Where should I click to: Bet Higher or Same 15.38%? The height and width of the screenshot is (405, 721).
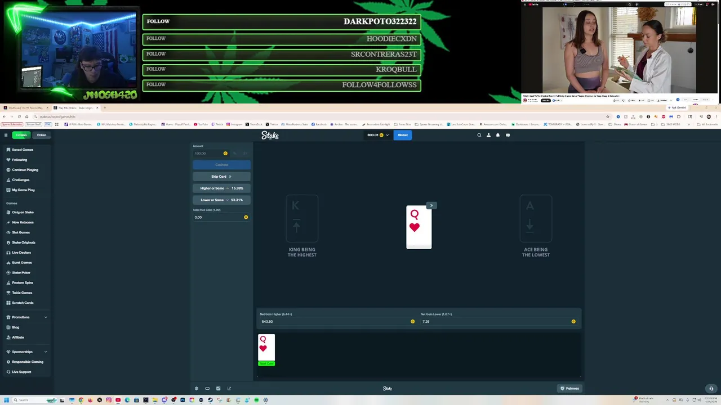(221, 188)
